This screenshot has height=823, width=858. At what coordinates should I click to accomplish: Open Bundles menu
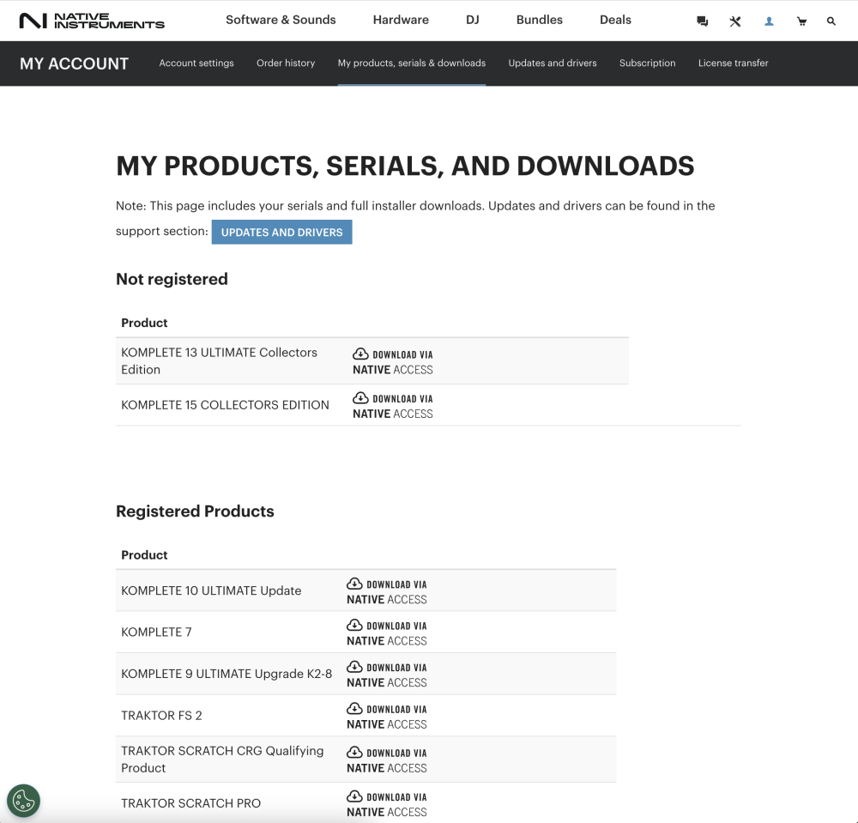point(539,20)
